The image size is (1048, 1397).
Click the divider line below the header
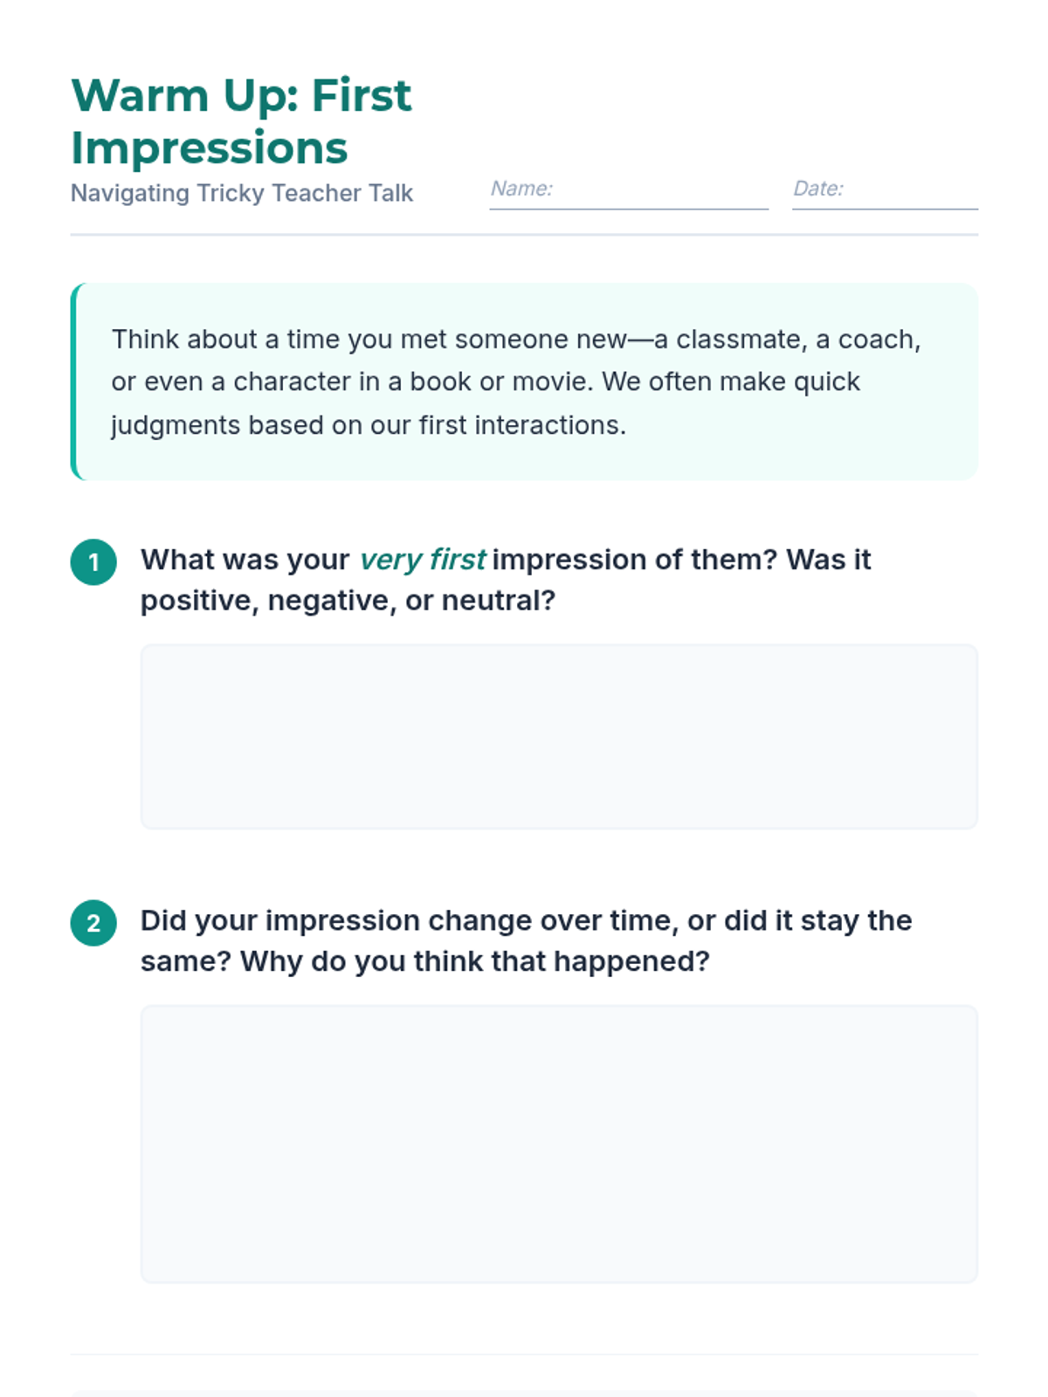point(524,234)
